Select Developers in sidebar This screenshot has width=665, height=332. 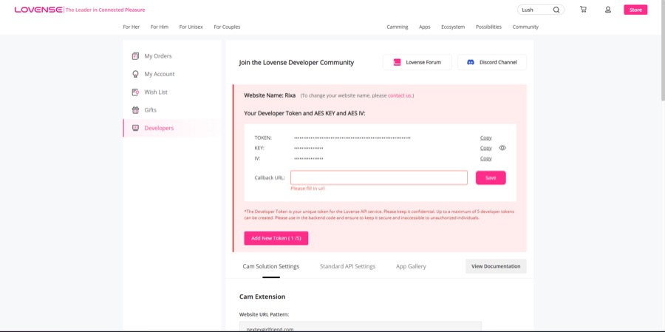click(x=171, y=128)
